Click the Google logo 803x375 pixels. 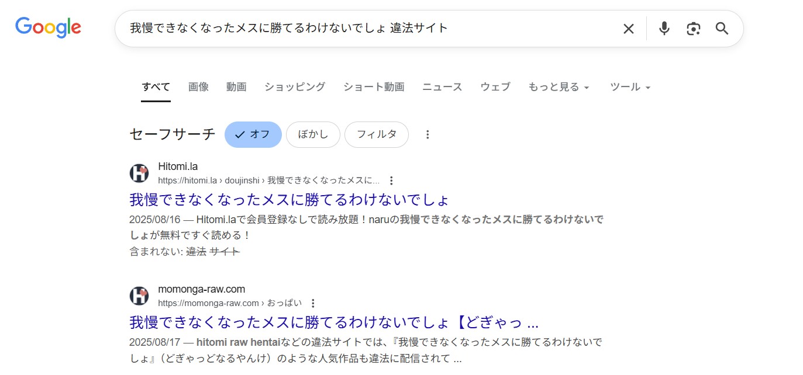[x=48, y=27]
